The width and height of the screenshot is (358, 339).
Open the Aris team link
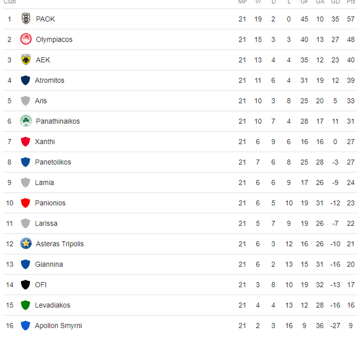point(41,101)
